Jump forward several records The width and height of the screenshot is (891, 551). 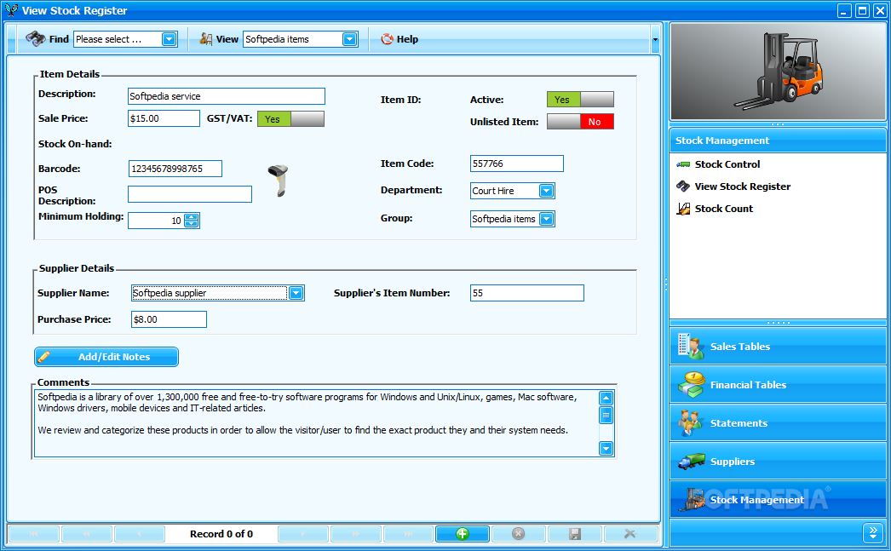[x=356, y=533]
